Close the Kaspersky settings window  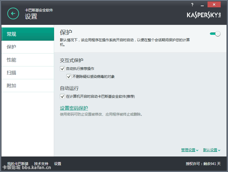tap(214, 4)
